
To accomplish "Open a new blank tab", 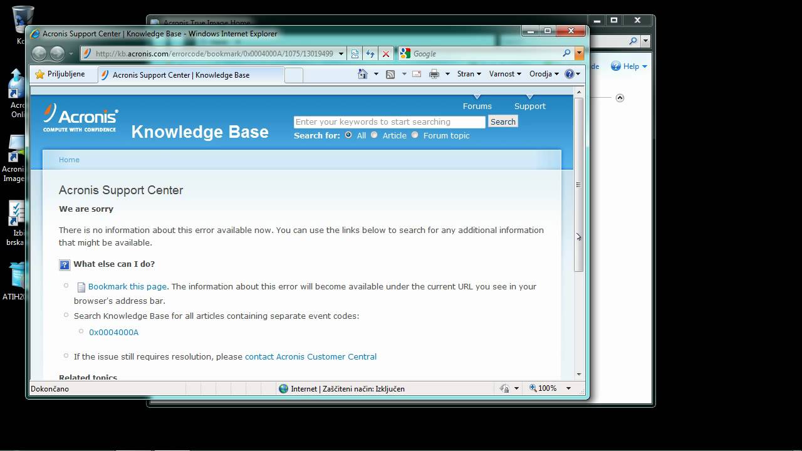I will 294,75.
